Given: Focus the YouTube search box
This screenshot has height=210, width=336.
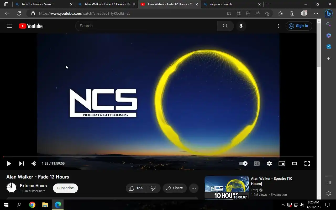Looking at the screenshot, I should (146, 26).
